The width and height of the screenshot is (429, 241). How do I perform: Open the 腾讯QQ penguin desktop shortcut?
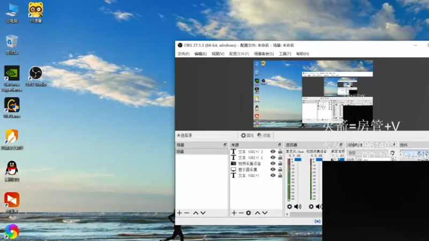click(x=12, y=171)
